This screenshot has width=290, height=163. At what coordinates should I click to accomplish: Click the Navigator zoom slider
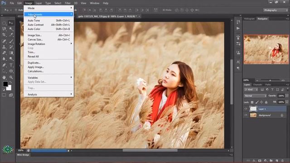tap(270, 80)
